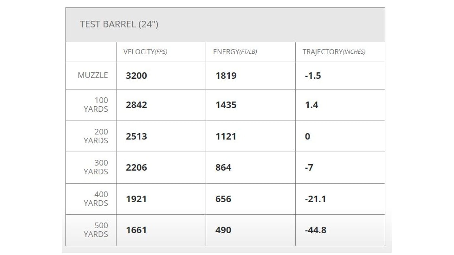This screenshot has width=454, height=255.
Task: Select the energy value 1121
Action: click(x=226, y=137)
